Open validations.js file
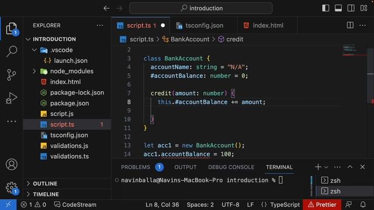The height and width of the screenshot is (210, 374). point(67,146)
